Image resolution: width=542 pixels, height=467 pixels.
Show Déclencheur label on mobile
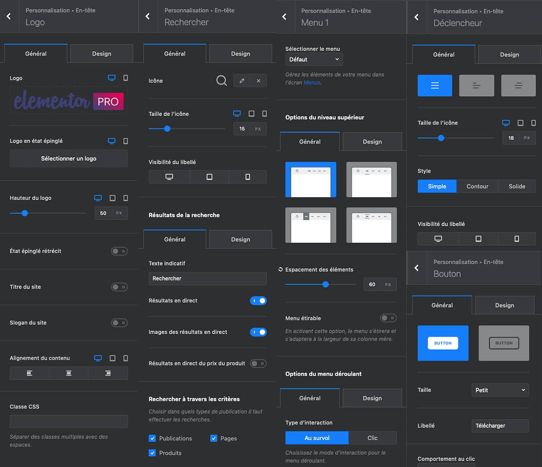click(517, 238)
